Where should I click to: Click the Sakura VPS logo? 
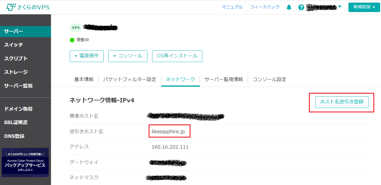coord(29,7)
